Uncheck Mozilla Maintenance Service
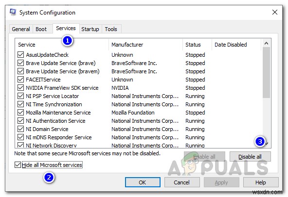The width and height of the screenshot is (288, 197). coord(20,113)
